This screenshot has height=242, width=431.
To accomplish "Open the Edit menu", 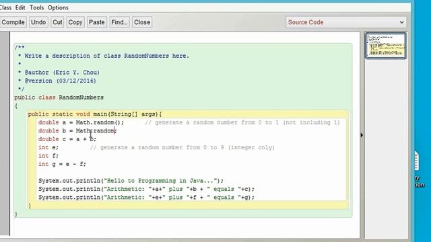I will pos(20,7).
